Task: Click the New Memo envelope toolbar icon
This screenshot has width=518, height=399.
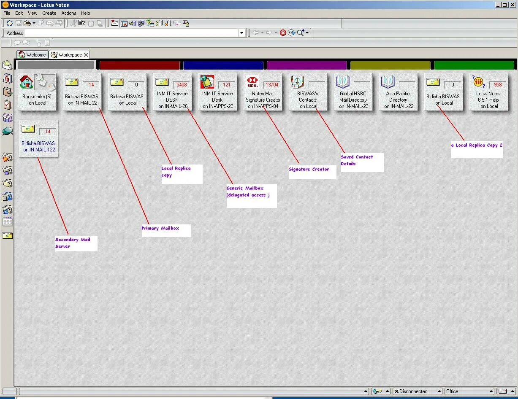Action: pos(114,23)
